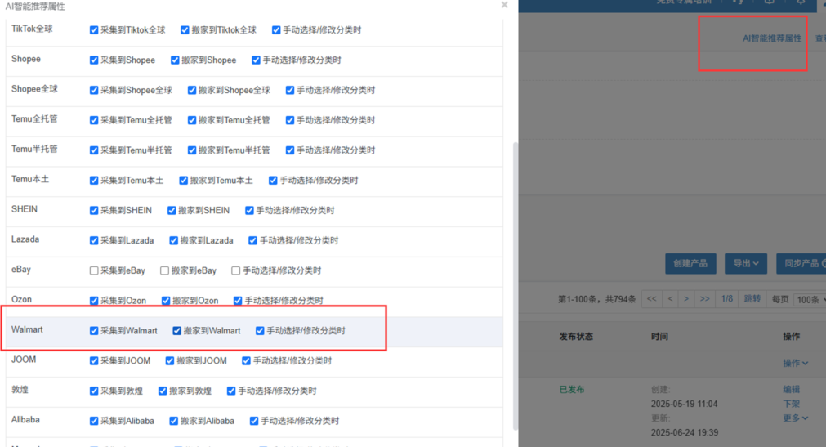This screenshot has width=826, height=447.
Task: Toggle 手动选择/修改分类时 in Shopee row
Action: 256,60
